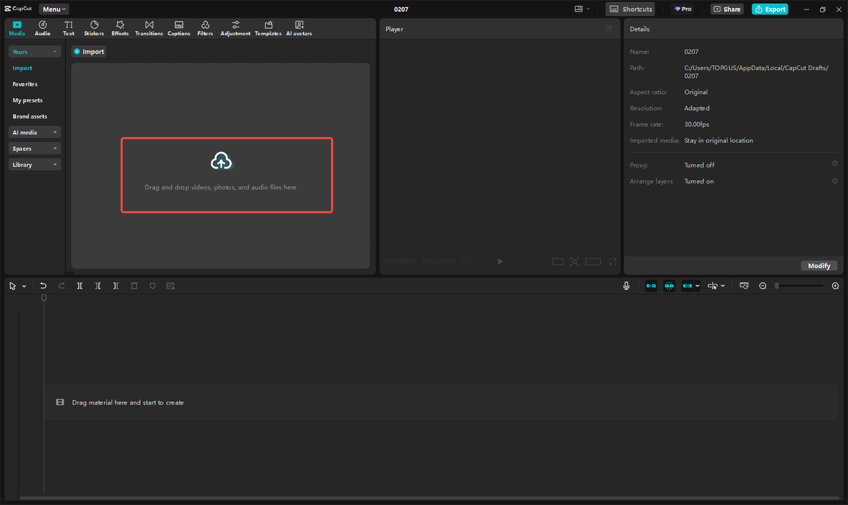Click the shield-shaped marker icon
This screenshot has width=848, height=505.
pyautogui.click(x=152, y=286)
